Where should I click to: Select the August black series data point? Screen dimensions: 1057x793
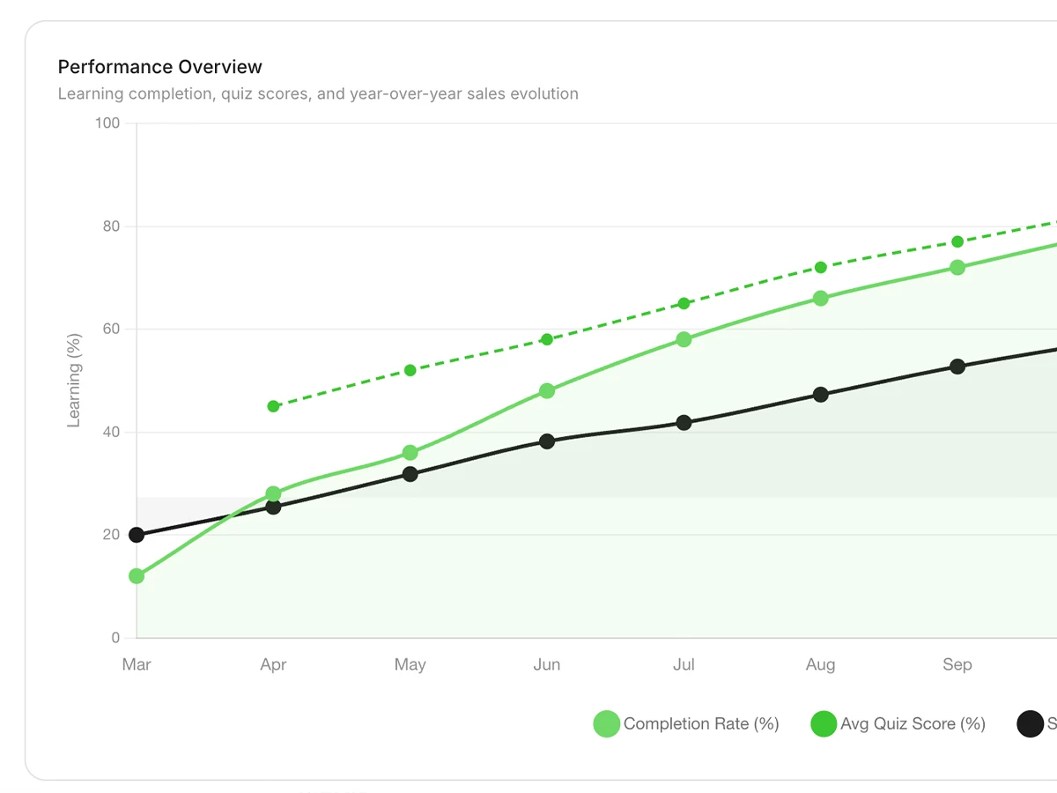coord(821,395)
